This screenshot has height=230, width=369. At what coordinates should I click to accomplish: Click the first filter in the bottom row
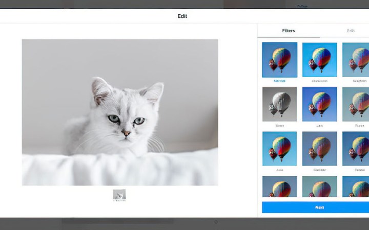(280, 187)
